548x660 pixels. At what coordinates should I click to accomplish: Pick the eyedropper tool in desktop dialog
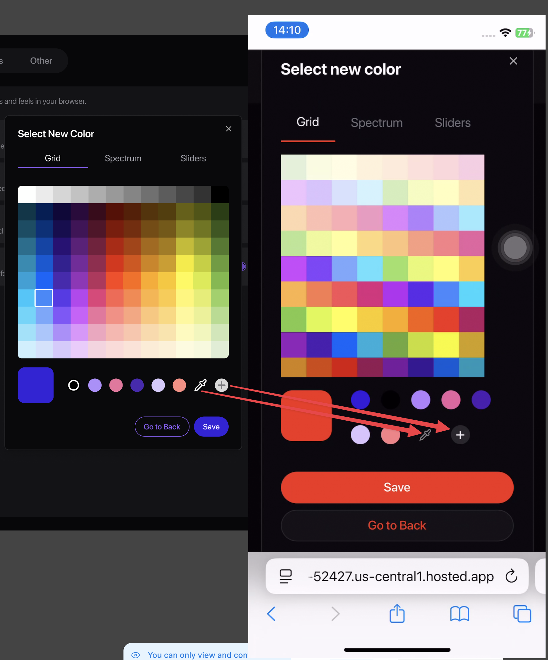(x=200, y=385)
